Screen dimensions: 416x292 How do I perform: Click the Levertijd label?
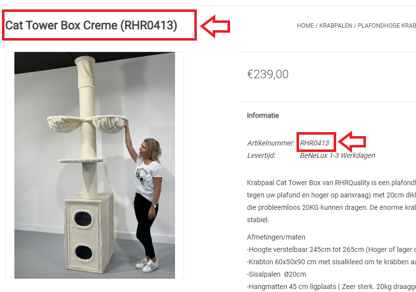(261, 155)
